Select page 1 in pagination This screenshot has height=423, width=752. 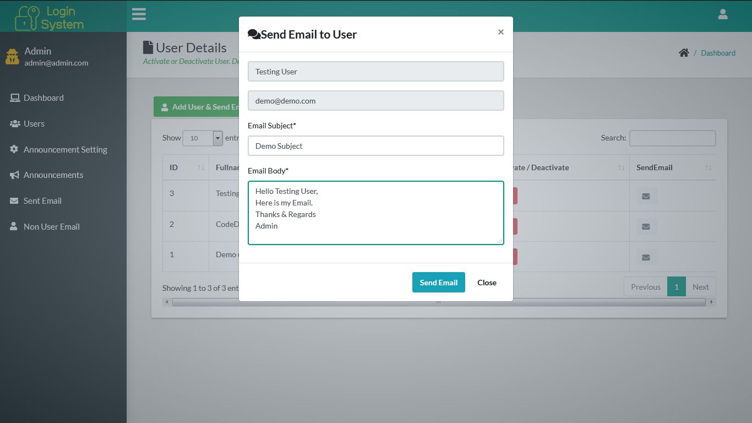(676, 286)
